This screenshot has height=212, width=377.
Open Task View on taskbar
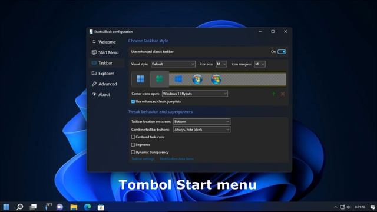pos(33,207)
